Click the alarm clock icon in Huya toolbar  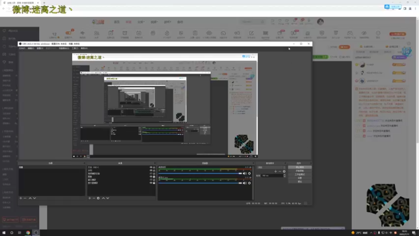point(125,33)
